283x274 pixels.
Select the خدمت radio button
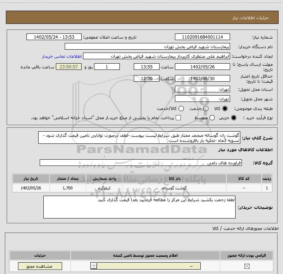click(x=206, y=108)
